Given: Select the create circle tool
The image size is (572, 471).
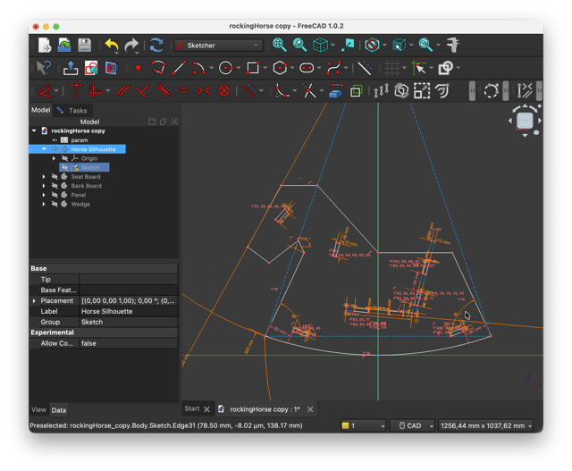Looking at the screenshot, I should 225,68.
